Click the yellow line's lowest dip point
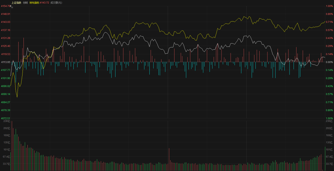This screenshot has width=334, height=171. 17,97
